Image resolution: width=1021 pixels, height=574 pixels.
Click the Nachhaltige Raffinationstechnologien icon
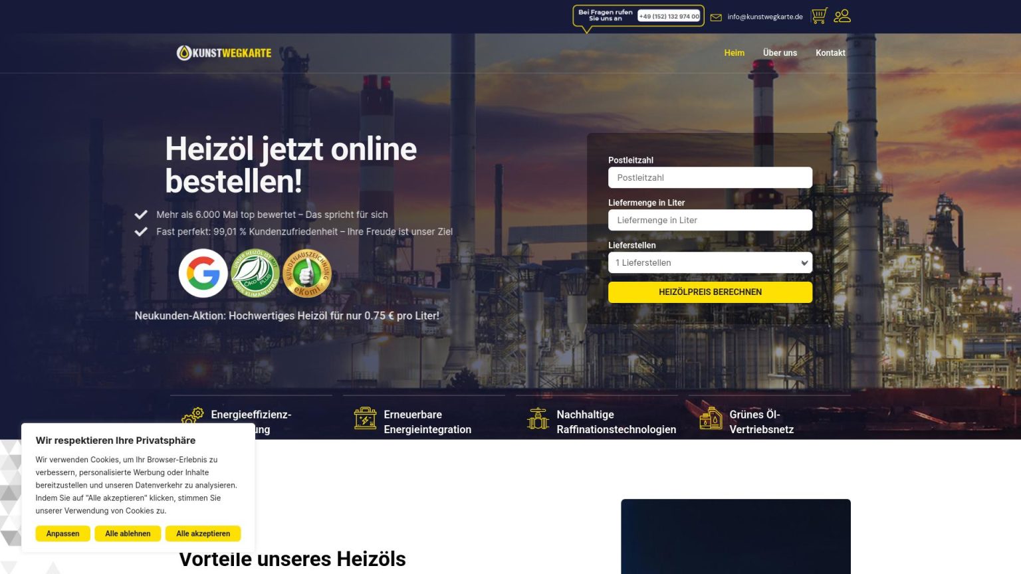[x=538, y=419]
